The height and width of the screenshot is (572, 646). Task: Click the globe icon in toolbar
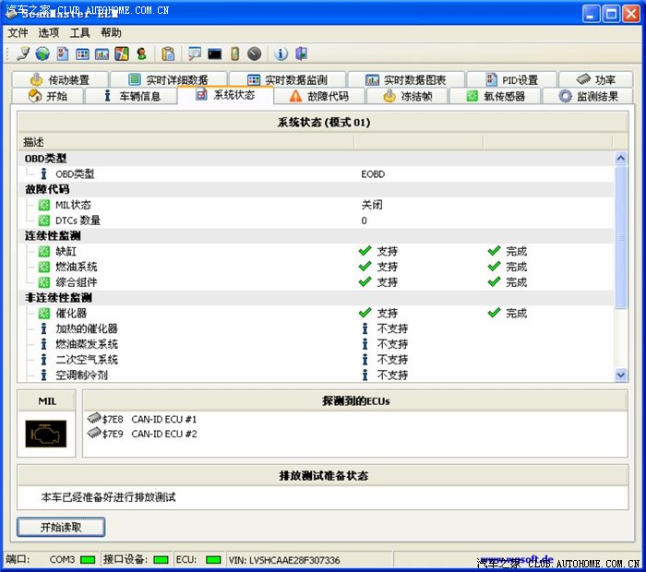[x=42, y=54]
